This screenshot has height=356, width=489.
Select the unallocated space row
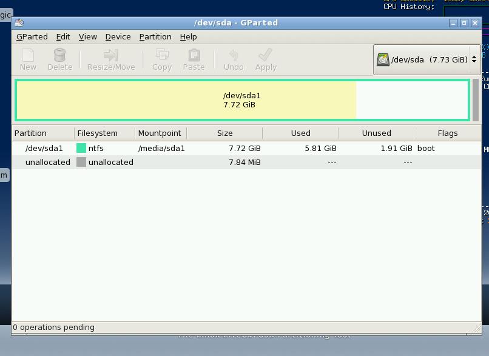pyautogui.click(x=49, y=162)
